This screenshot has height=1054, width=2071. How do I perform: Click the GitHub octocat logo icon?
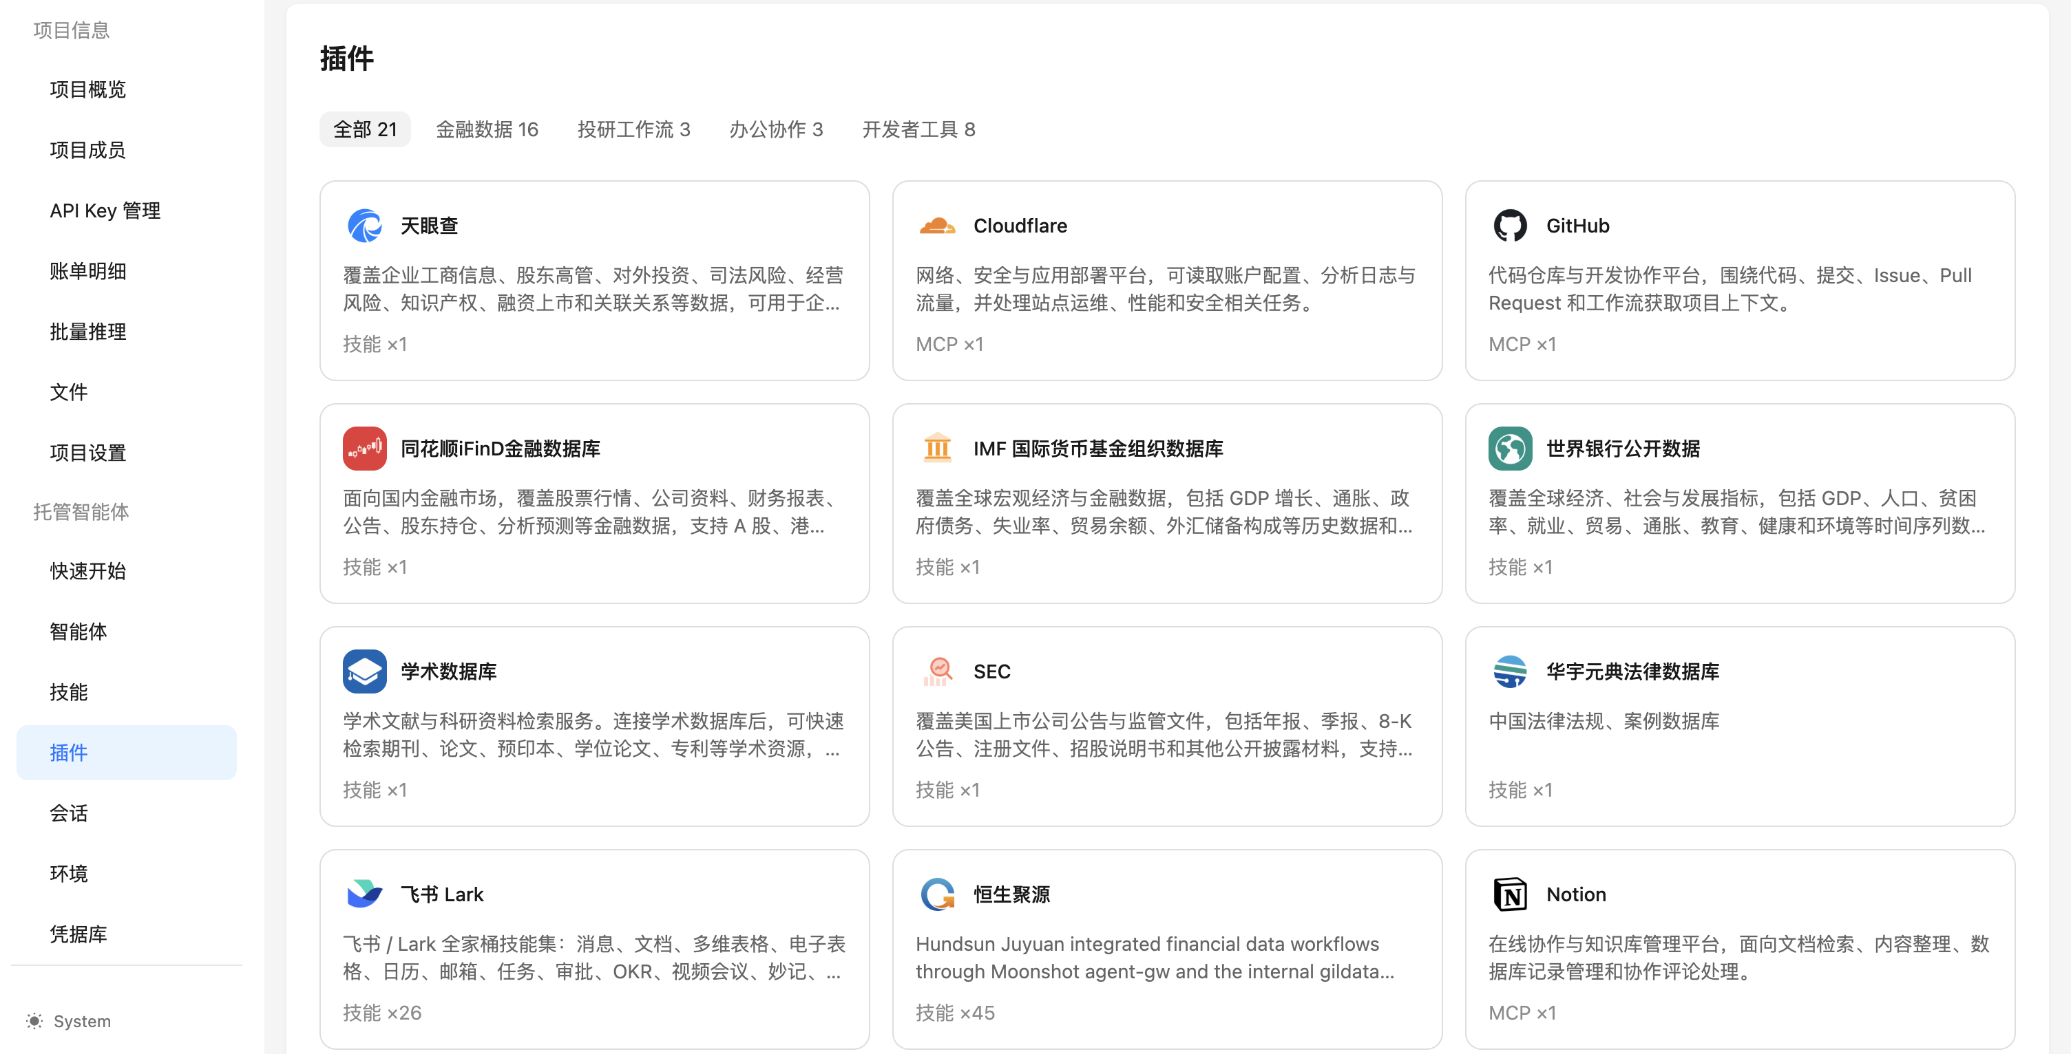[1509, 226]
